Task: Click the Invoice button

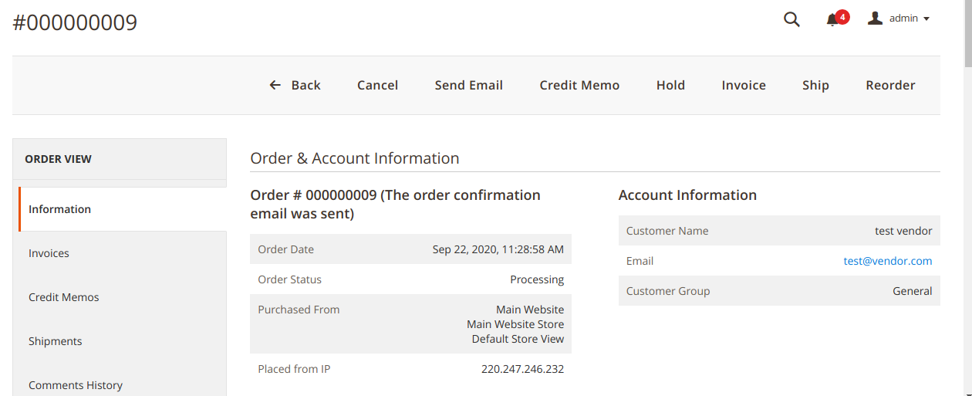Action: point(744,85)
